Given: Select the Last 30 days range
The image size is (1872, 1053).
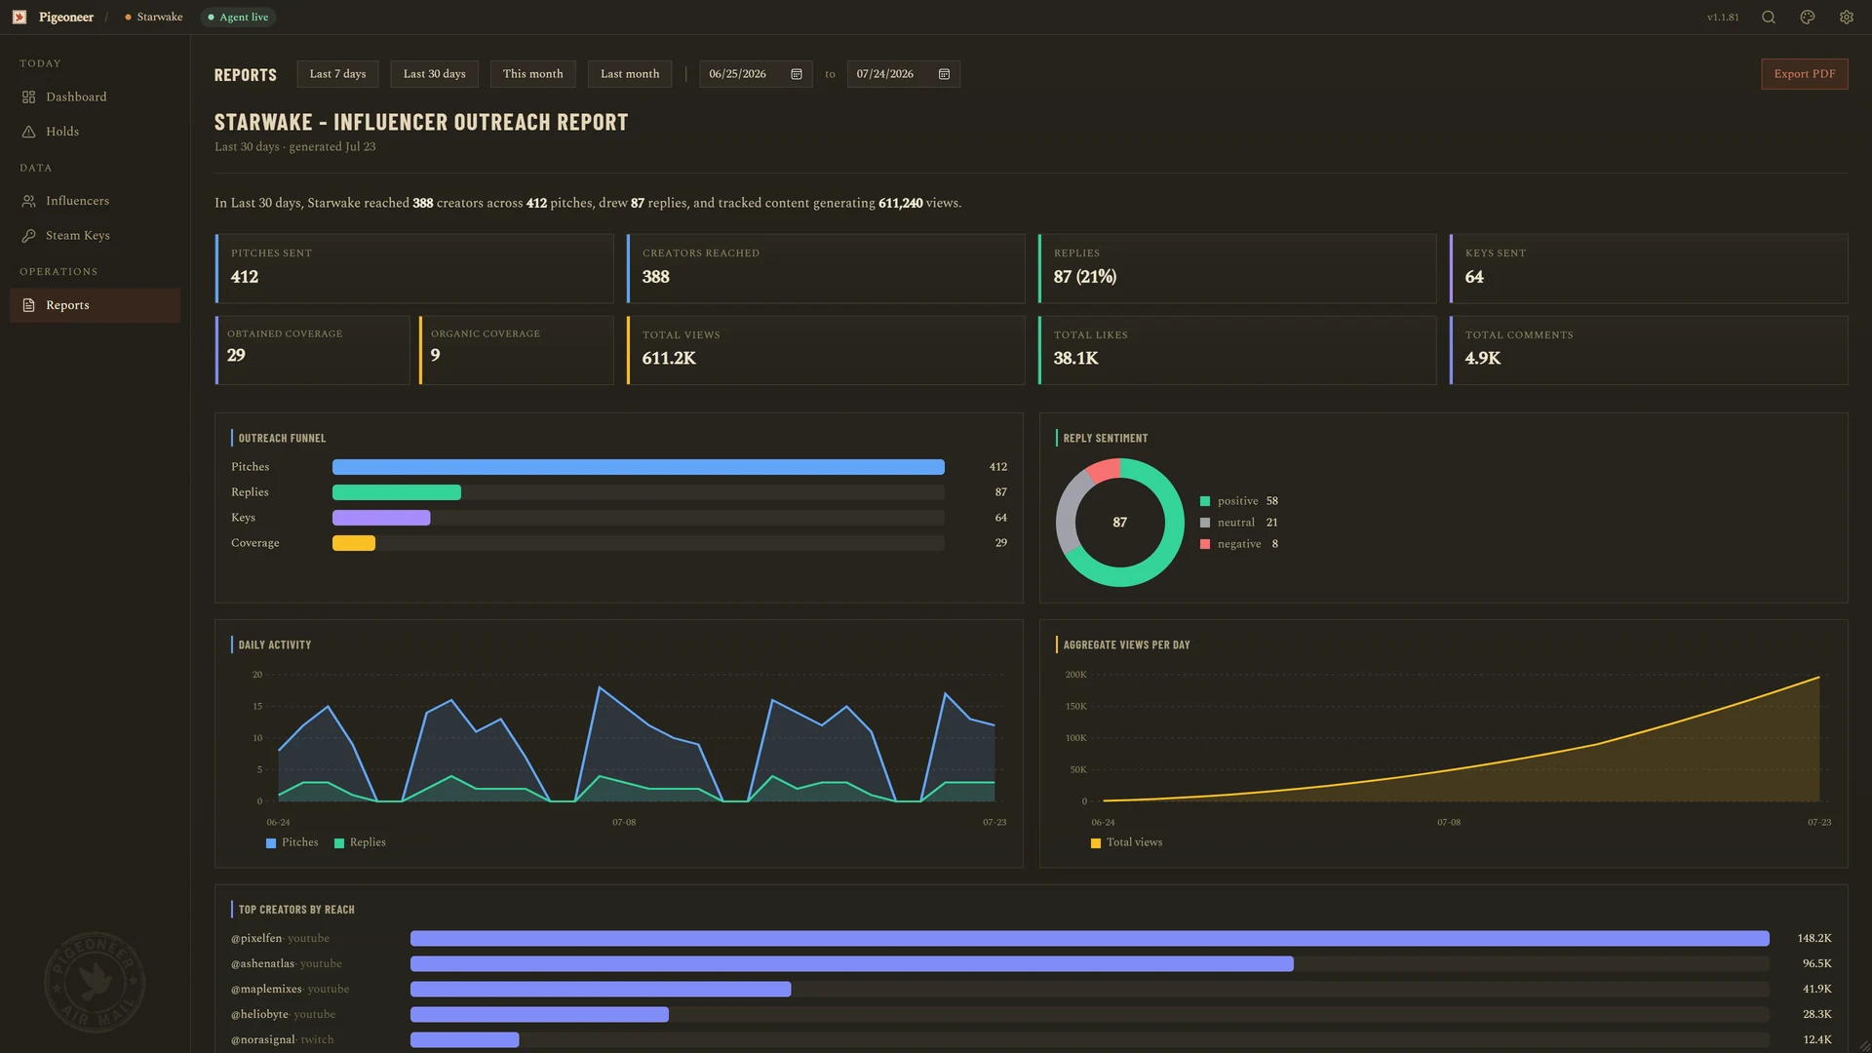Looking at the screenshot, I should (434, 74).
